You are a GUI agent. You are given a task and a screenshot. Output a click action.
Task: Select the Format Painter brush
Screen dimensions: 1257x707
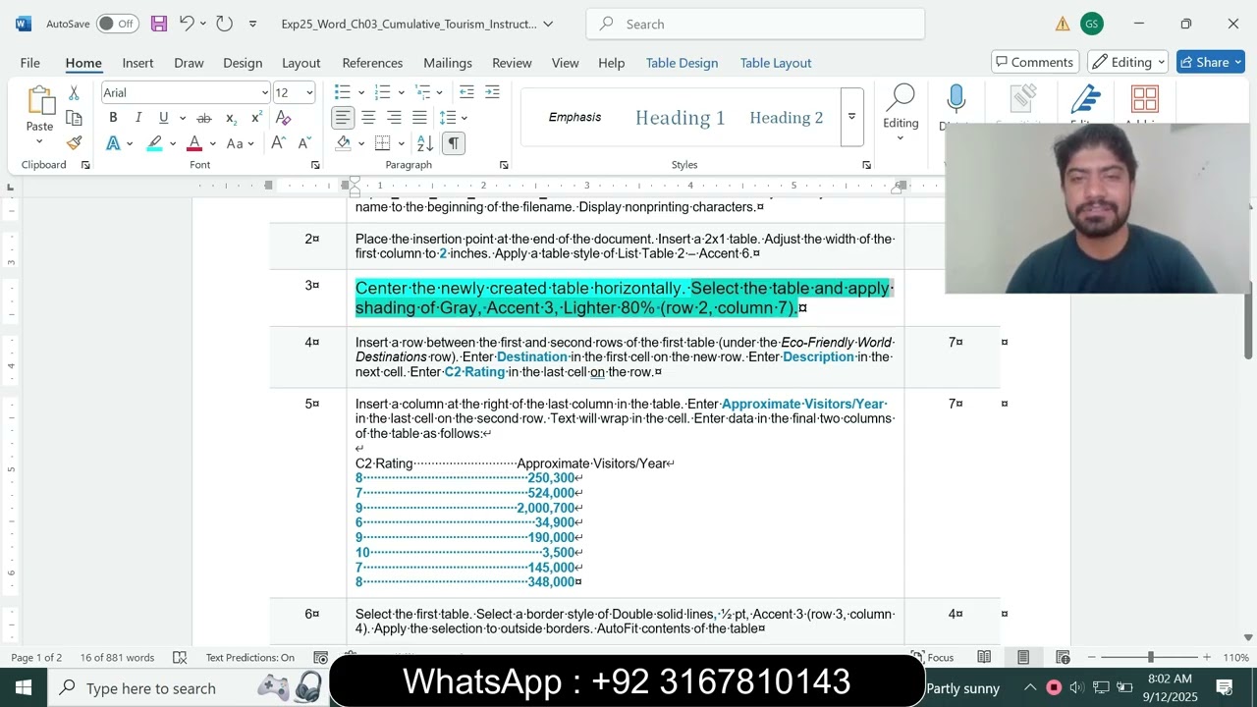[x=74, y=143]
